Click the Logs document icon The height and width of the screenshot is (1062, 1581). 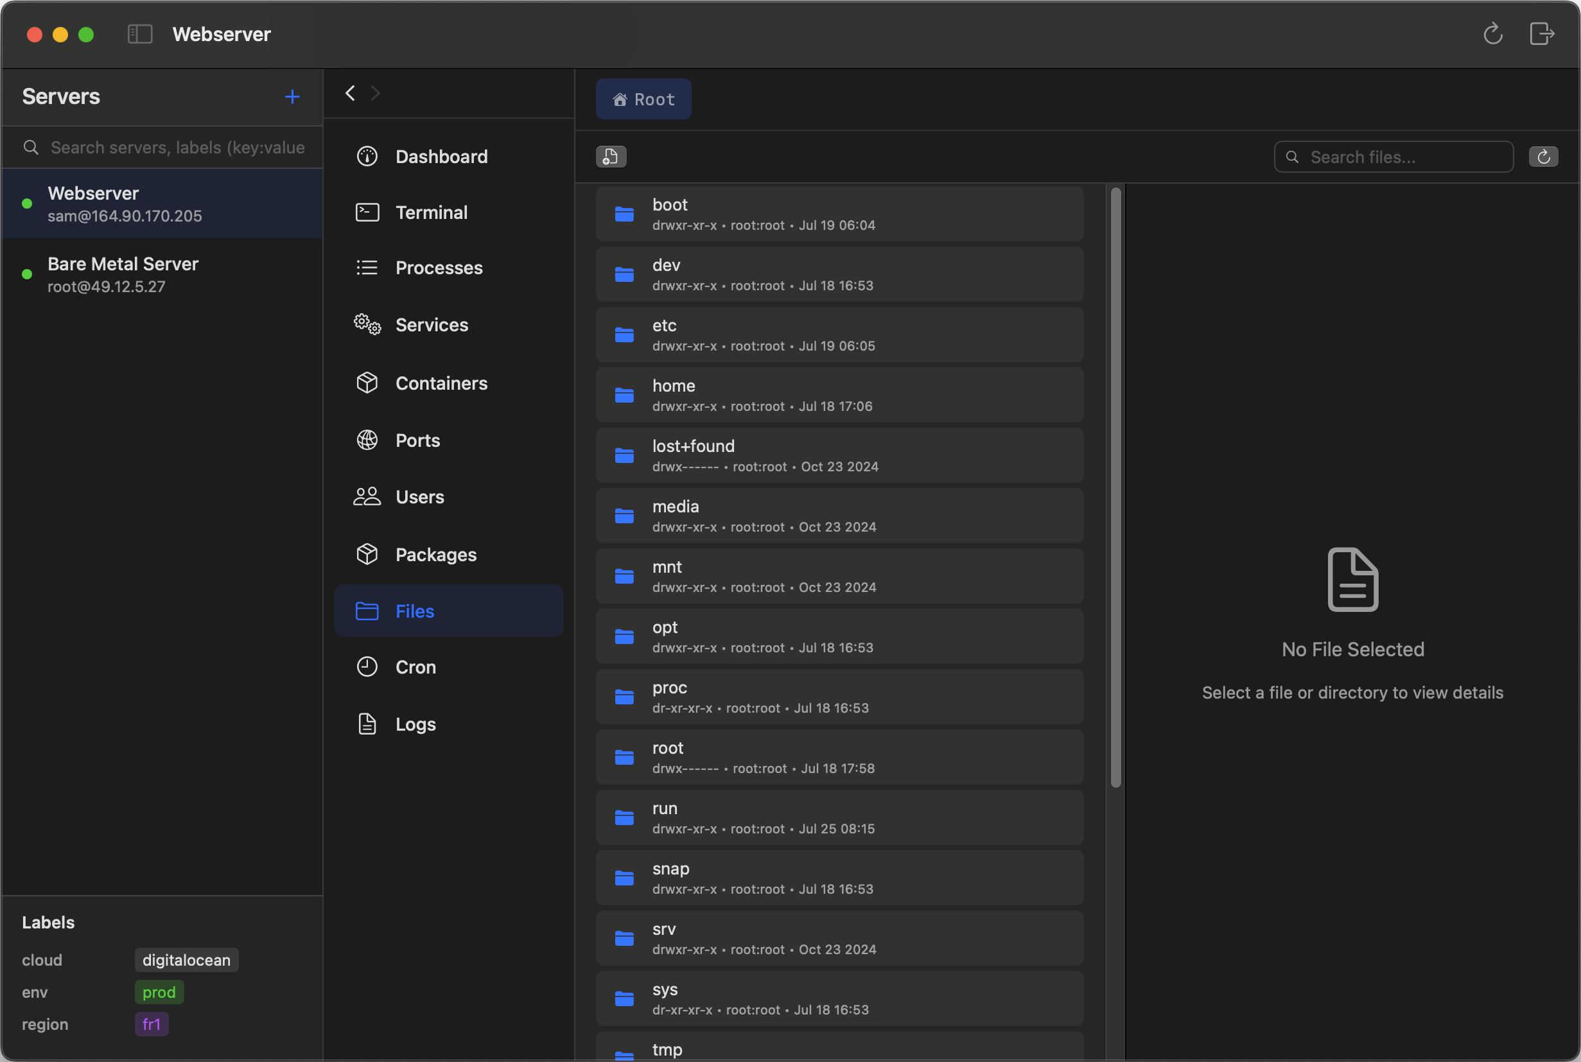click(367, 724)
